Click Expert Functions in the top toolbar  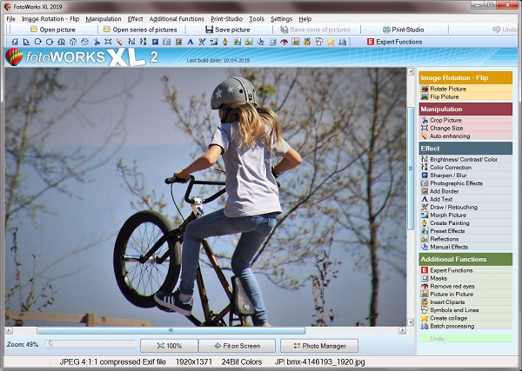click(394, 42)
